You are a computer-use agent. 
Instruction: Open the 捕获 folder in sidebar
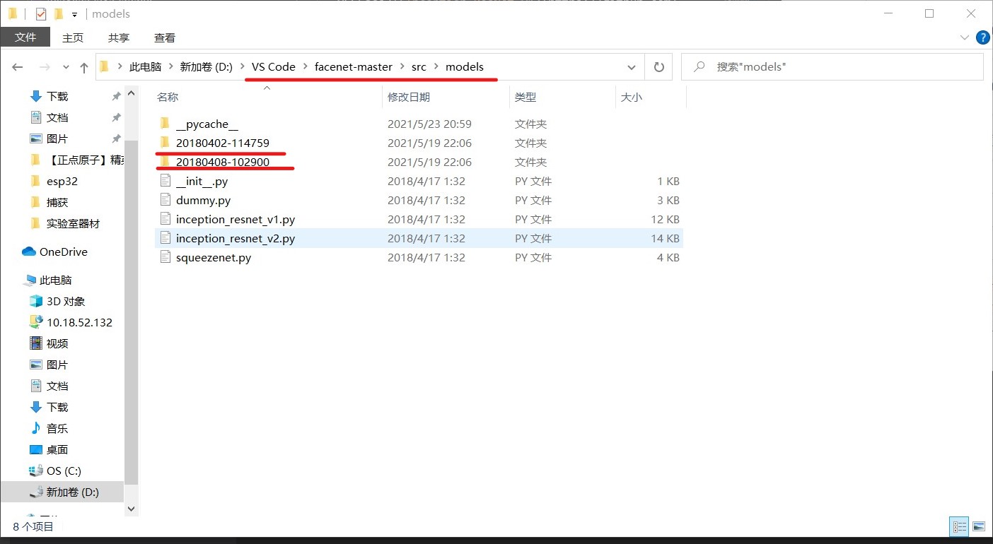[x=57, y=202]
